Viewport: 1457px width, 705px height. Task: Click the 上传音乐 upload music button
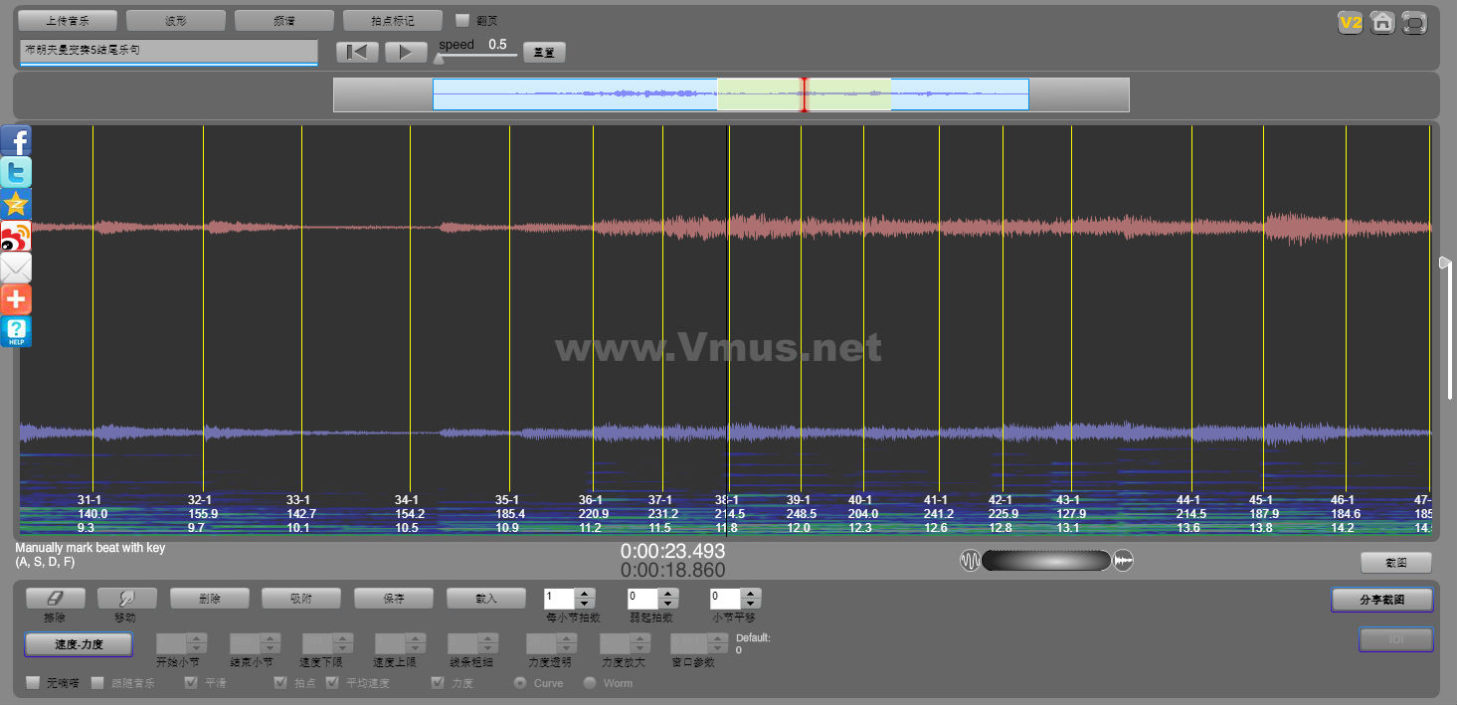[68, 20]
